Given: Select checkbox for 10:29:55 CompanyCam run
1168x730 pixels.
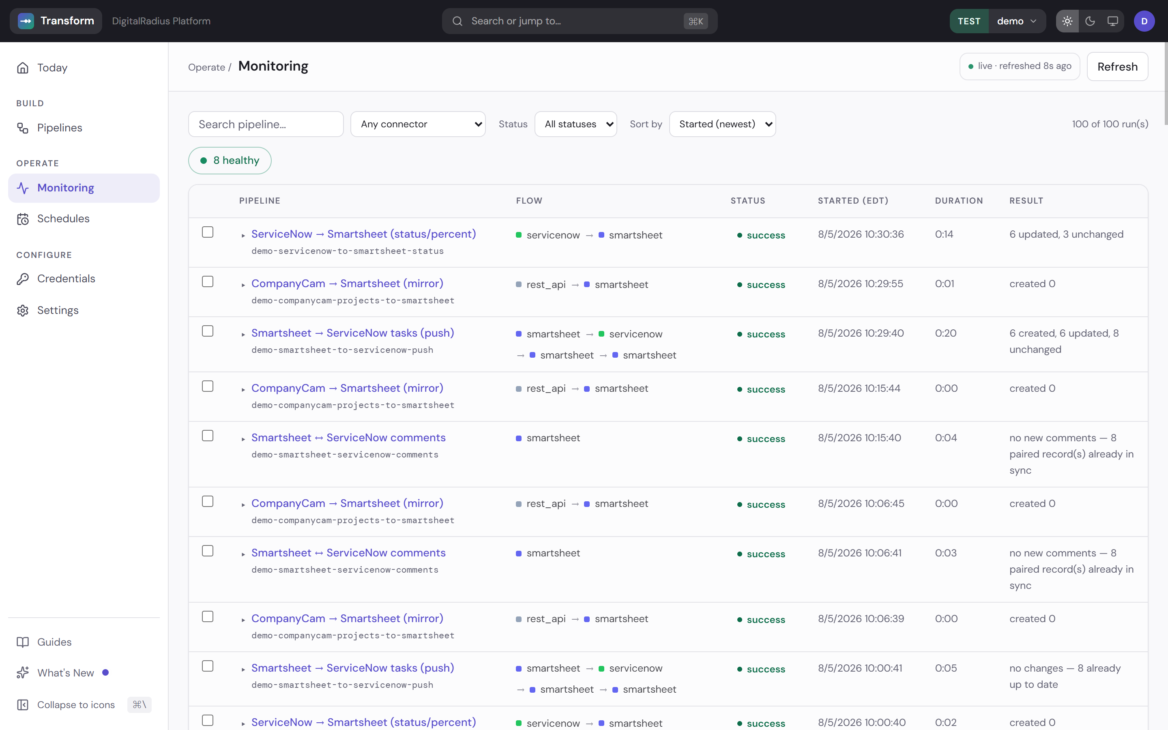Looking at the screenshot, I should (x=208, y=281).
